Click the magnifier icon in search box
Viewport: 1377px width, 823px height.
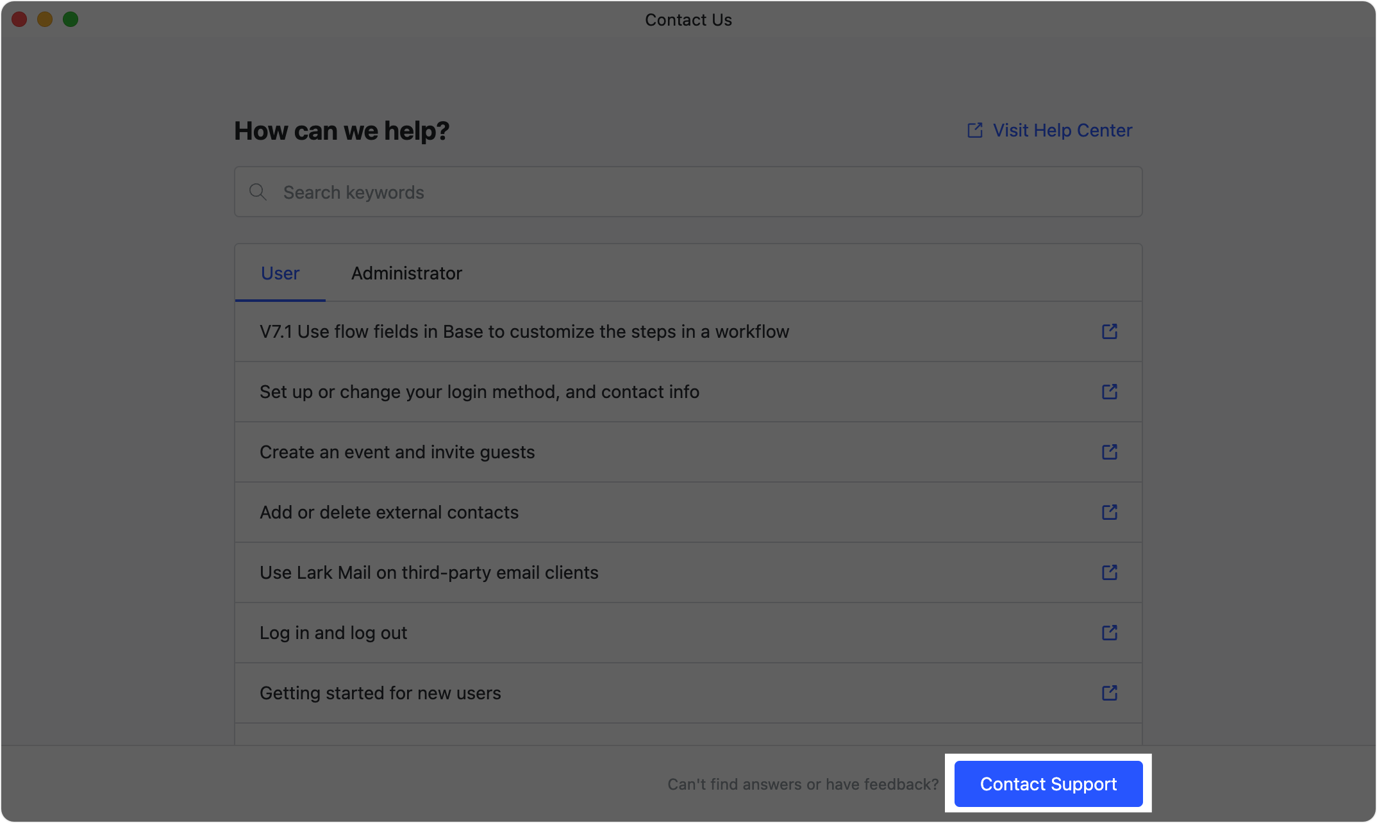coord(258,192)
